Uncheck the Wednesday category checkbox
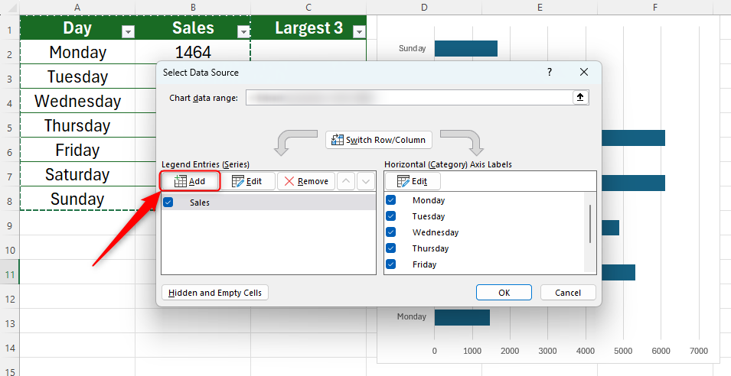Screen dimensions: 731x376 coord(390,232)
